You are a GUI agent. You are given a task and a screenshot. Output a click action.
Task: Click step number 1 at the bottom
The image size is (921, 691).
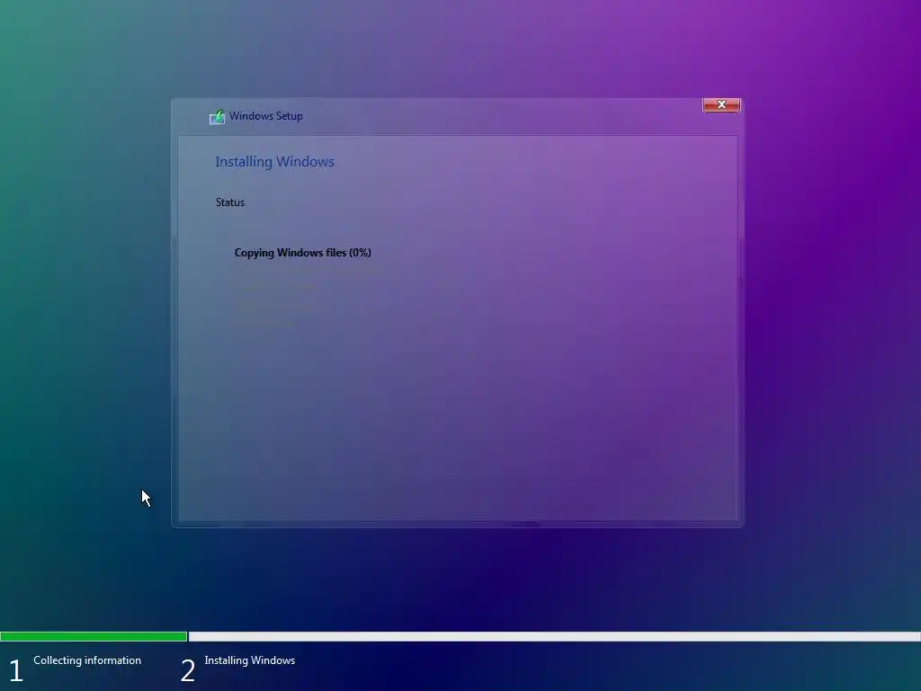[x=15, y=670]
